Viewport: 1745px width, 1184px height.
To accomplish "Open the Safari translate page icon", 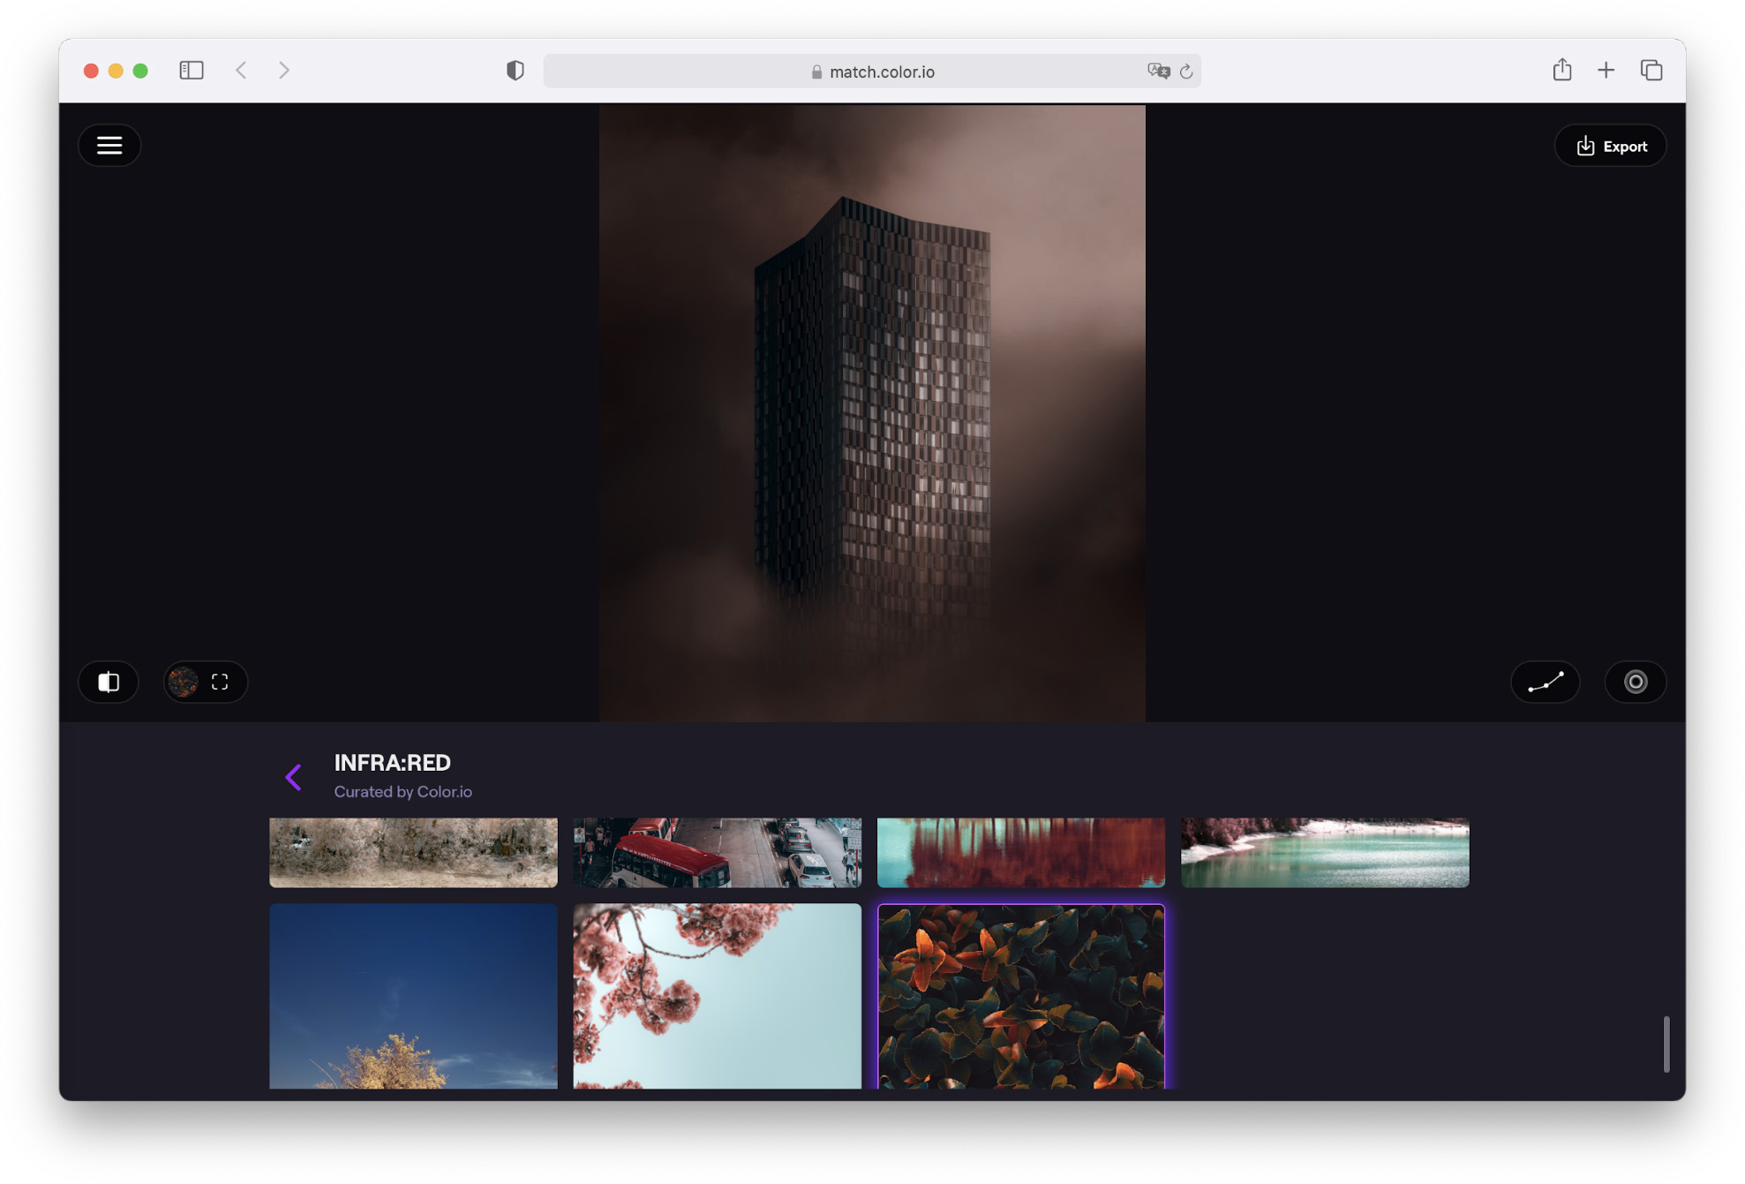I will click(x=1158, y=72).
